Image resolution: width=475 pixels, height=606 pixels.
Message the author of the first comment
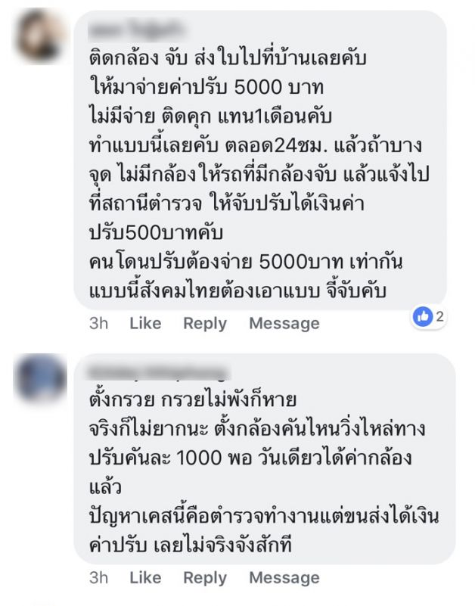[284, 324]
